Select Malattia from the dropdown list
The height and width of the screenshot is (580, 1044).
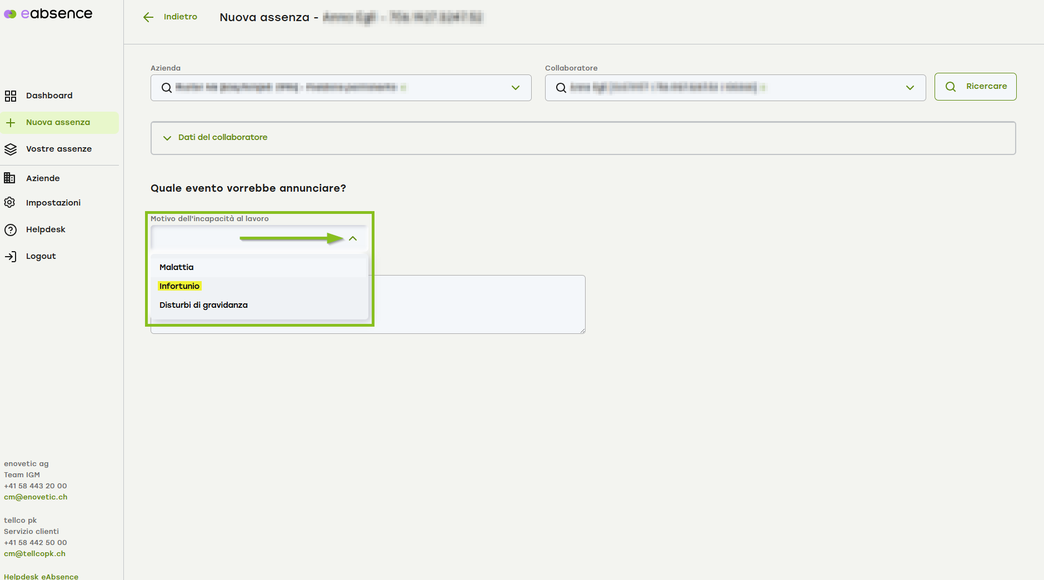[177, 267]
